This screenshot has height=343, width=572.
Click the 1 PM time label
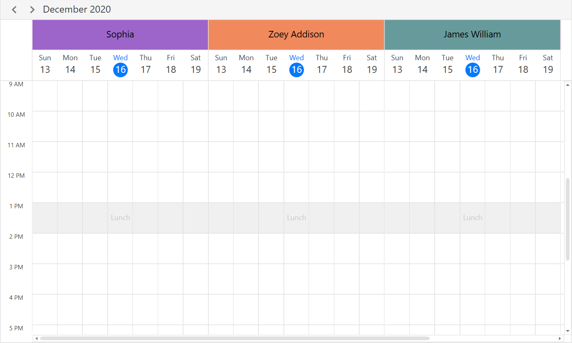(x=16, y=206)
